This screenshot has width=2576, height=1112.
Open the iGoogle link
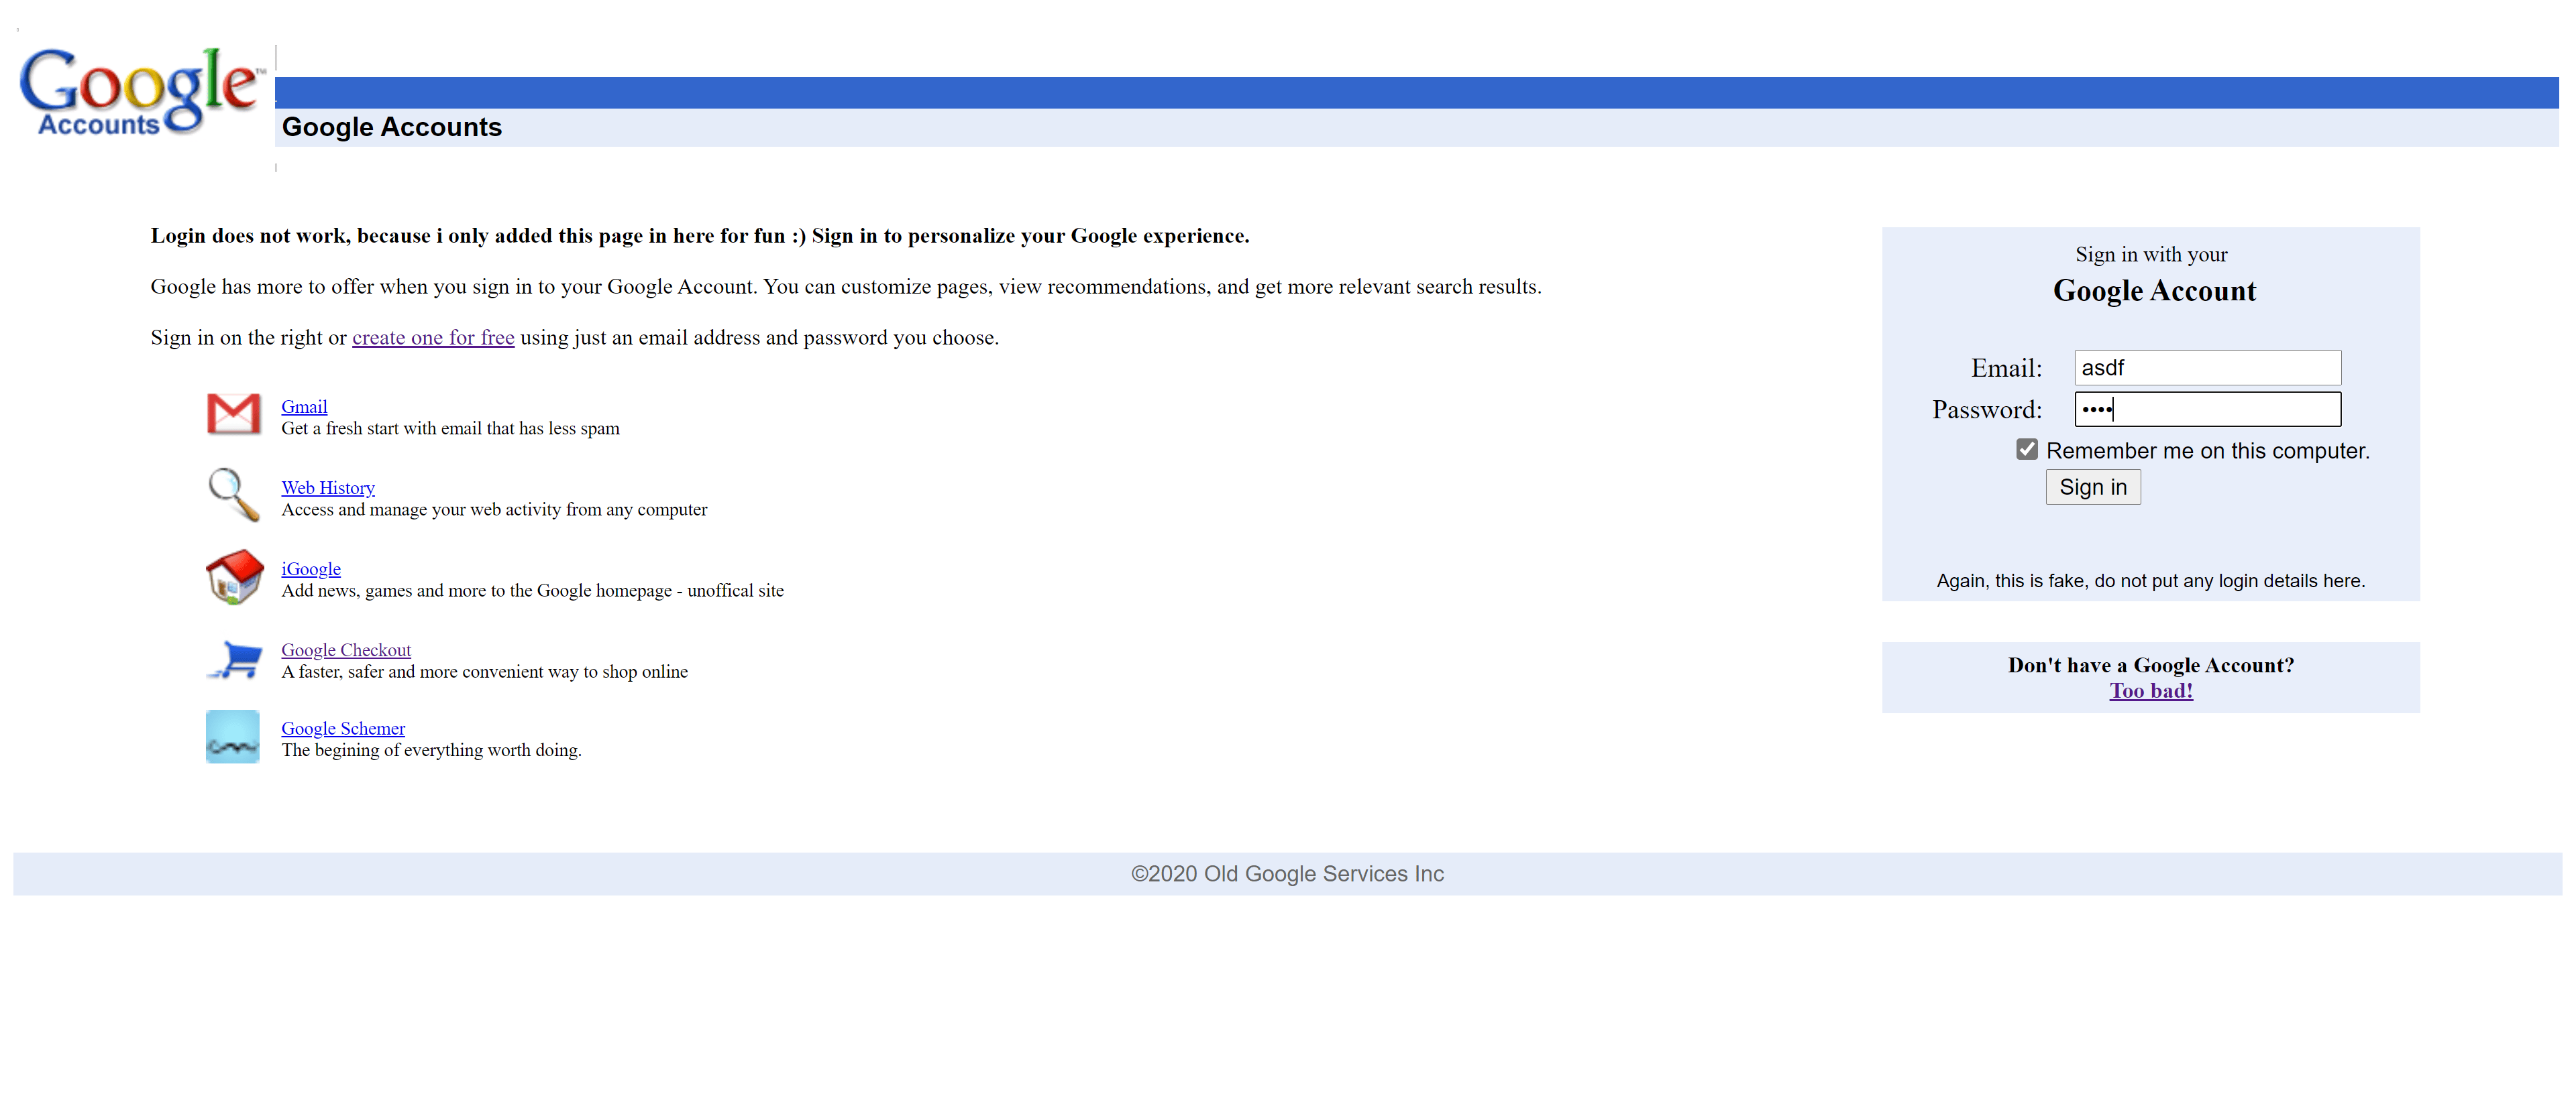click(x=311, y=568)
